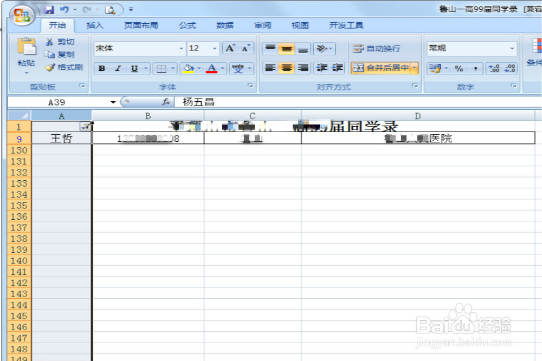
Task: Apply yellow fill color
Action: tap(189, 68)
